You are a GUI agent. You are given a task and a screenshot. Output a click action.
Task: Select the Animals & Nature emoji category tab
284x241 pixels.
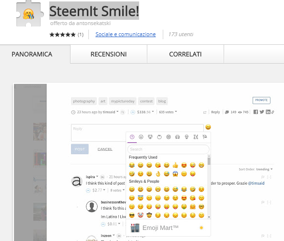150,137
